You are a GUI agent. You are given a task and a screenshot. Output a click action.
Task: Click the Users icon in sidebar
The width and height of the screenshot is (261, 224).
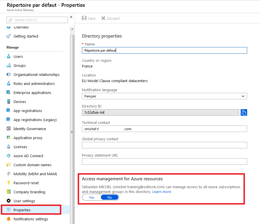point(8,56)
